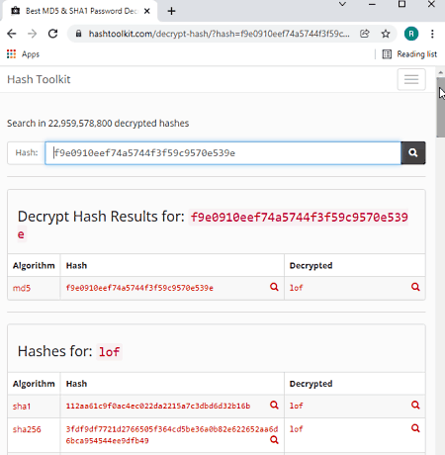Screen dimensions: 445x455
Task: Click the Algorithm header in second table
Action: [34, 384]
